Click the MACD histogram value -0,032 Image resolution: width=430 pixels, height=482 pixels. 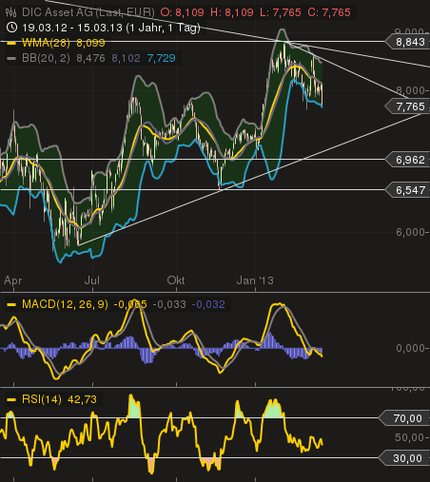point(208,304)
